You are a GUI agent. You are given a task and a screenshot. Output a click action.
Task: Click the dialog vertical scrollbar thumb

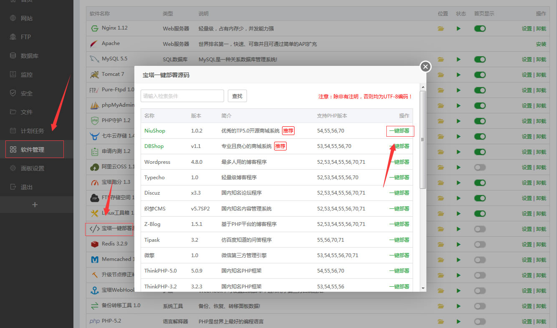423,140
